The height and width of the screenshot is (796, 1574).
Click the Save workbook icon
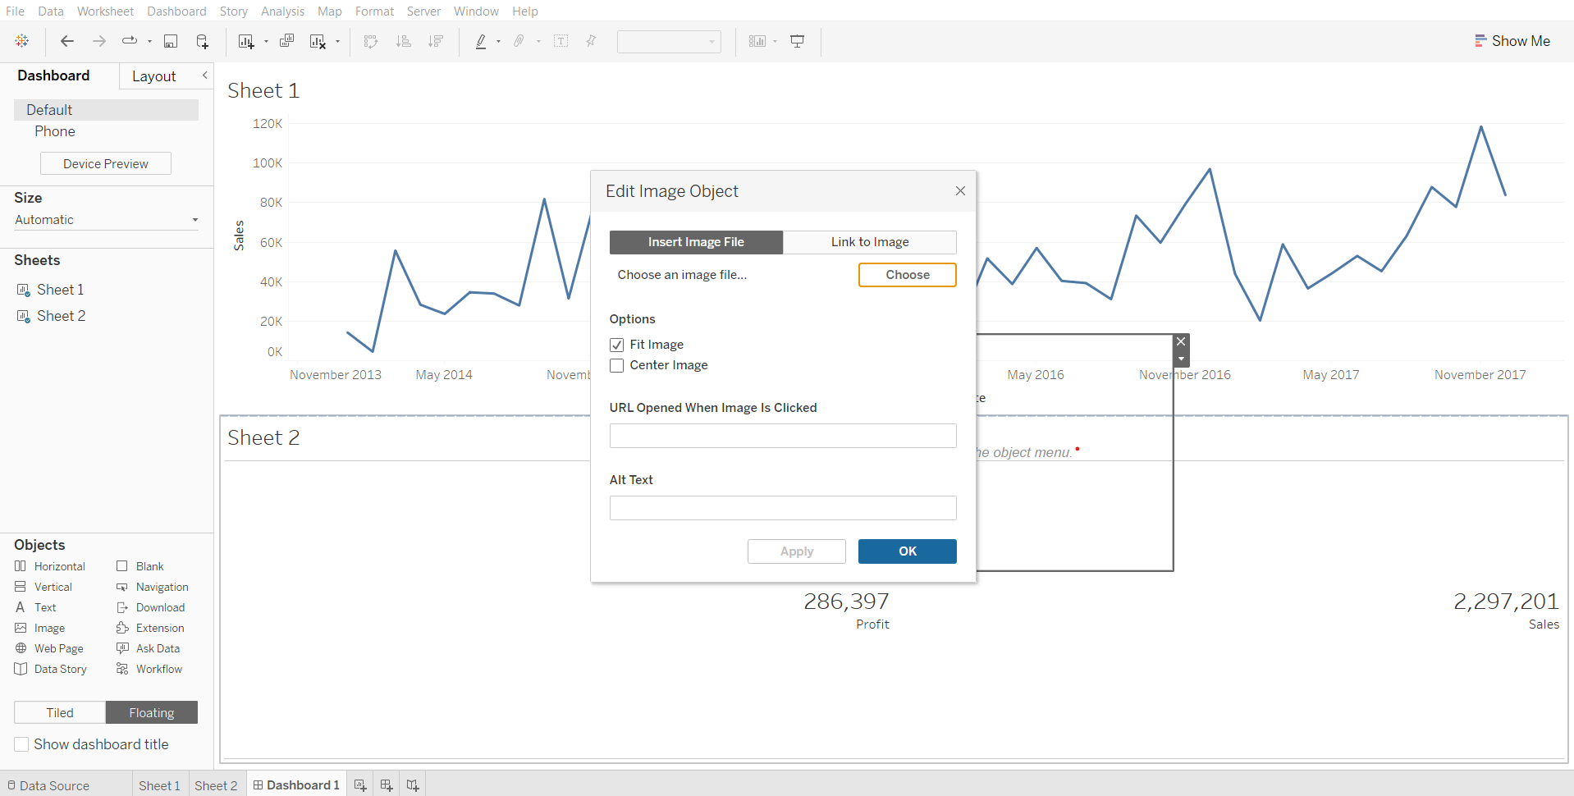171,41
